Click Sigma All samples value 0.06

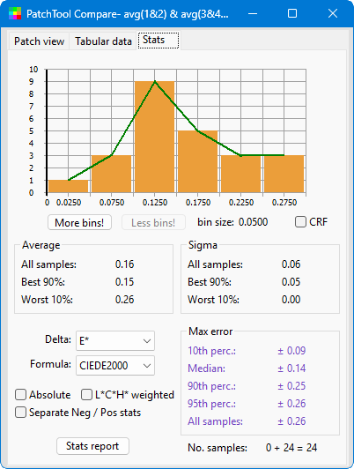point(291,264)
